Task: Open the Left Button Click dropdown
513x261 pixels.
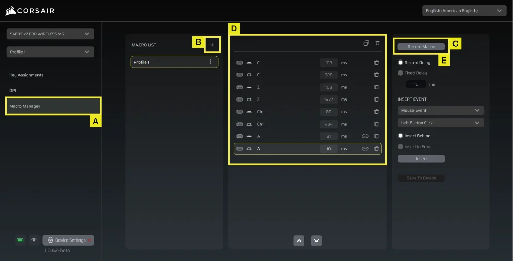Action: (x=441, y=123)
